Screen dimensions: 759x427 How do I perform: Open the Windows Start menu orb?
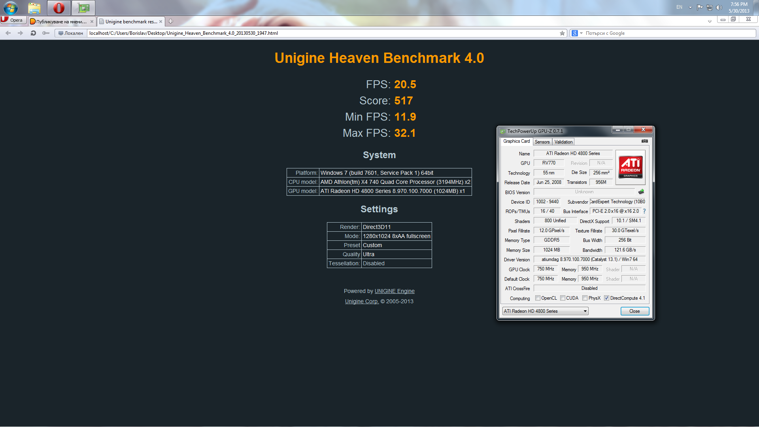[10, 8]
